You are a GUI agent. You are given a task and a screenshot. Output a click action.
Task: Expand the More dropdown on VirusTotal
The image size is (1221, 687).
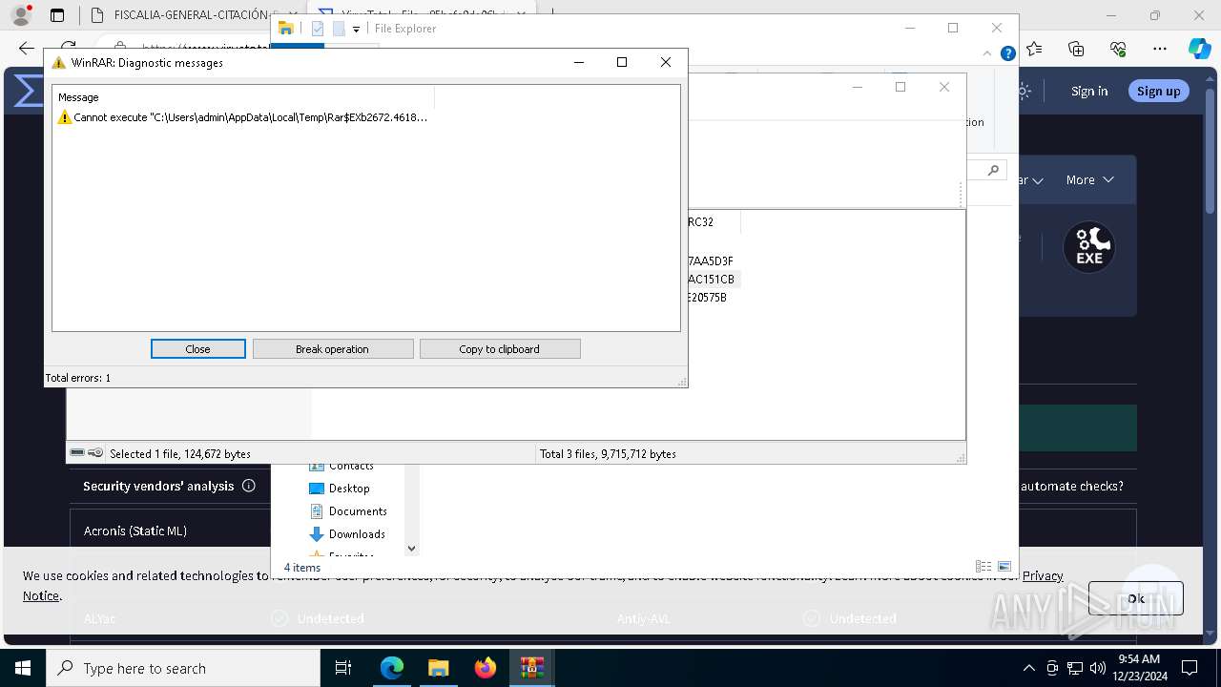tap(1090, 179)
